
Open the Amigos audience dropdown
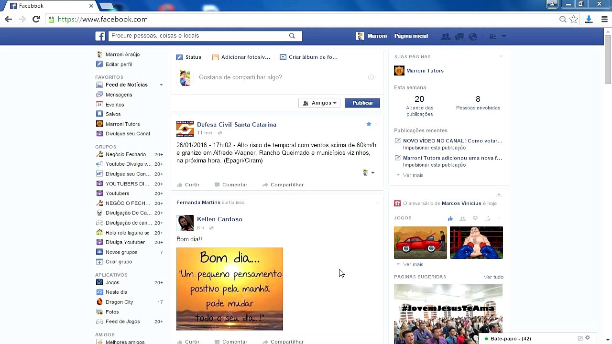[320, 103]
